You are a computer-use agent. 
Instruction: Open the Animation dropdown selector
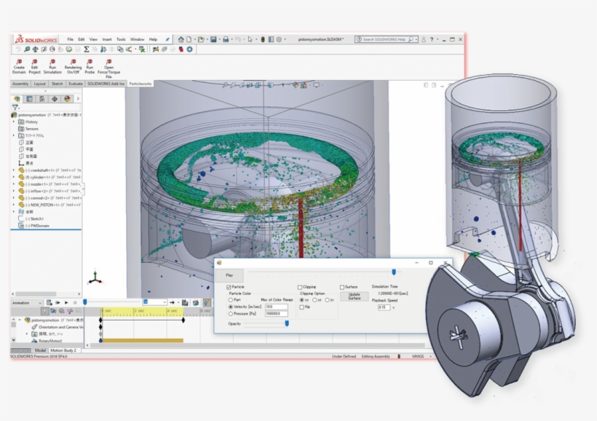pos(40,302)
